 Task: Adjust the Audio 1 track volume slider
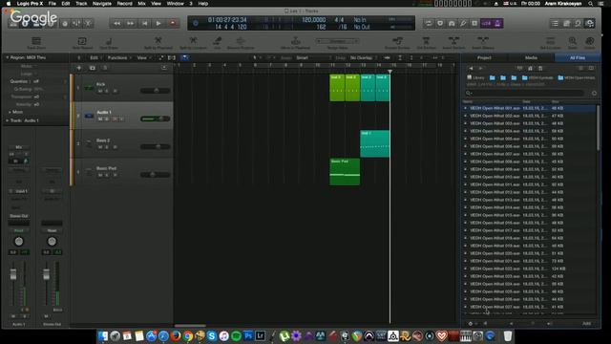click(x=155, y=118)
